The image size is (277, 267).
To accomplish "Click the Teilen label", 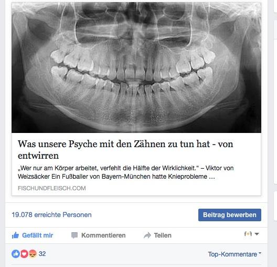I will coord(163,235).
